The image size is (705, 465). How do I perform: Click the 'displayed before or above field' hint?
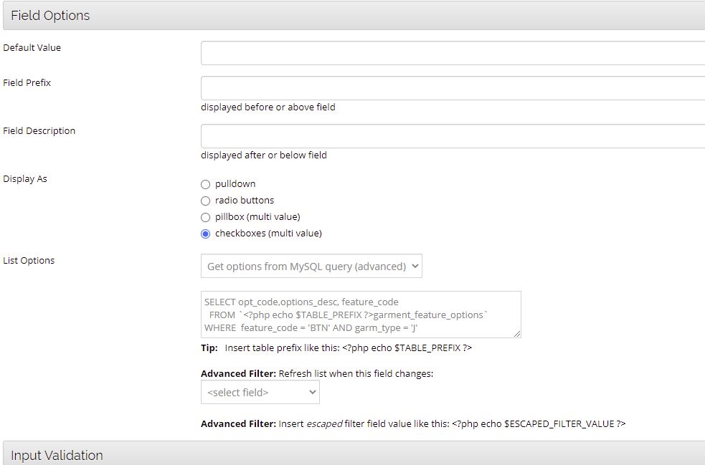(268, 107)
